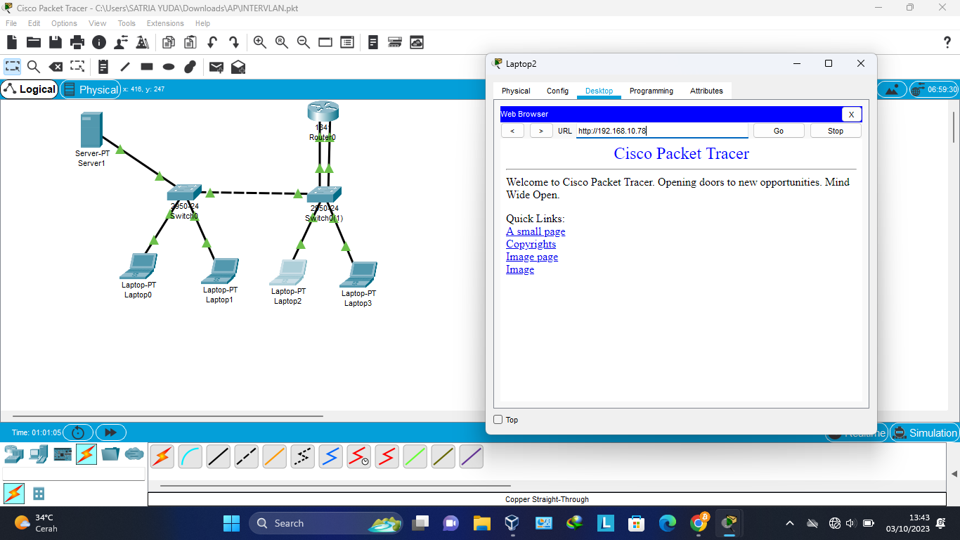
Task: Click the browser forward button
Action: 541,131
